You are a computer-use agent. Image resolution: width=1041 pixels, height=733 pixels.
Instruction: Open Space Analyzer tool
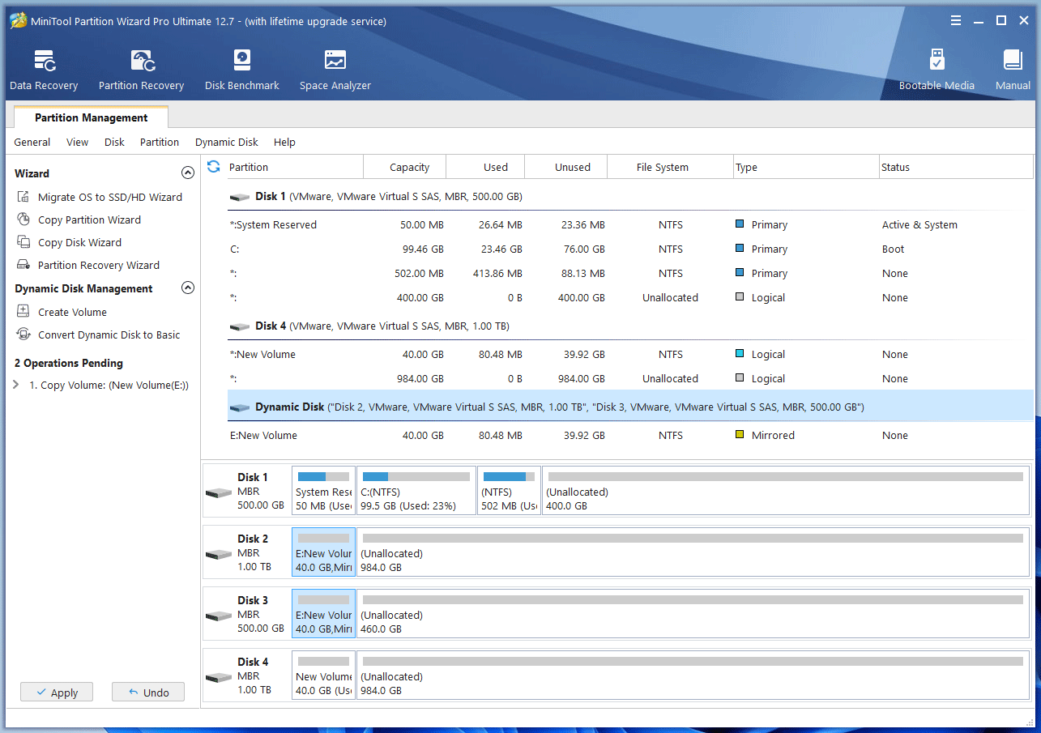click(335, 70)
